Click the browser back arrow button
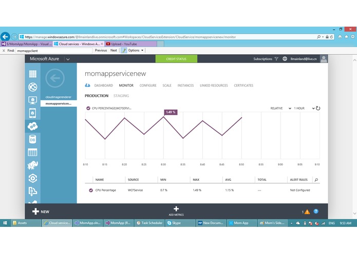Image resolution: width=357 pixels, height=253 pixels. [5, 36]
